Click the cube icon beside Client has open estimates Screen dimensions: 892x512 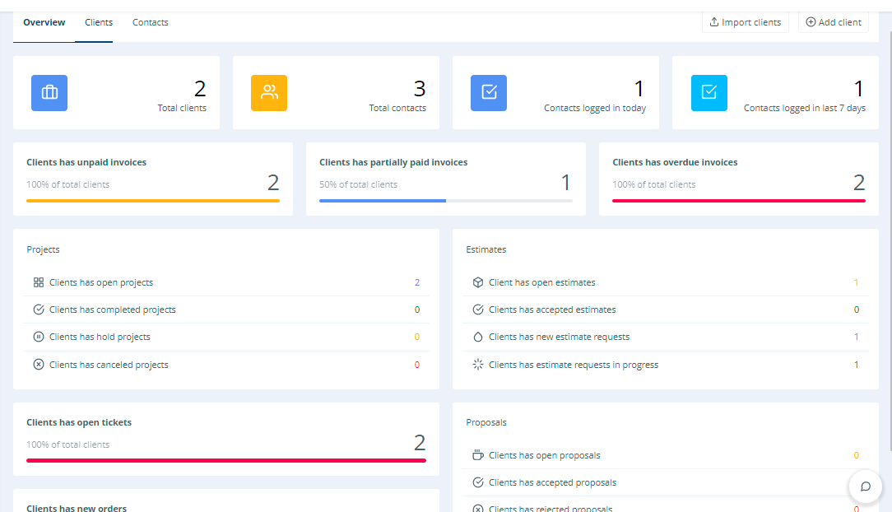pos(478,282)
